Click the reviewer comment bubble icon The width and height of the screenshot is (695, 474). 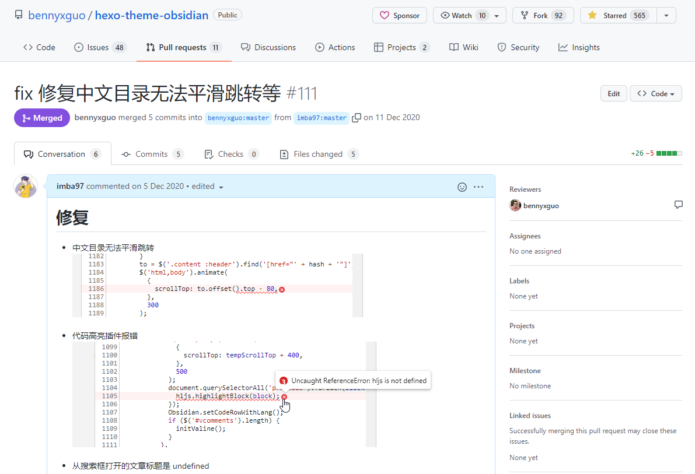[x=678, y=205]
